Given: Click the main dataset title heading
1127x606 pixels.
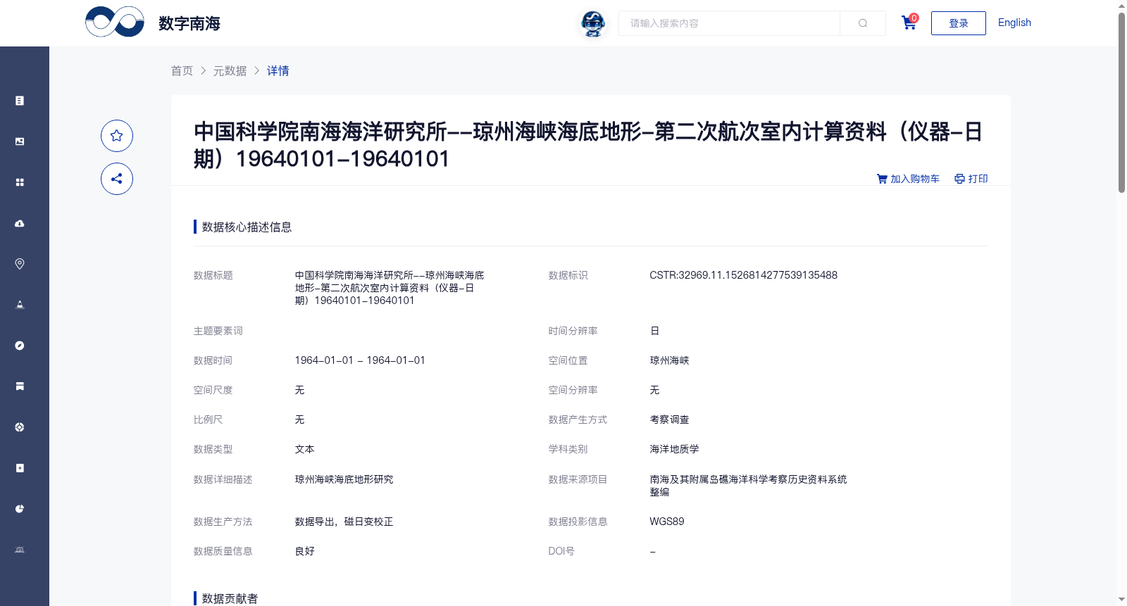Looking at the screenshot, I should (x=589, y=145).
